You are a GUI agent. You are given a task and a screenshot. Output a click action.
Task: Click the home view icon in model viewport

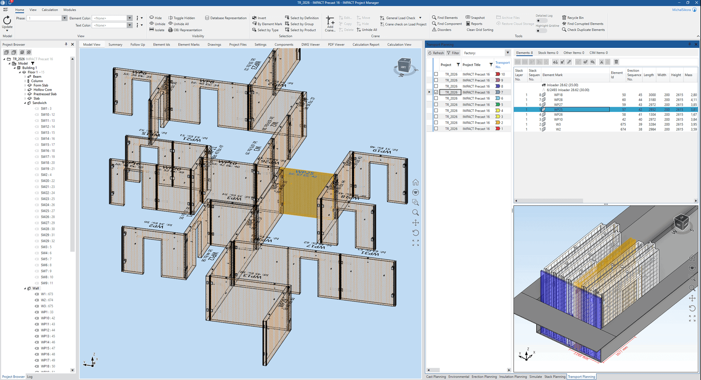click(416, 182)
